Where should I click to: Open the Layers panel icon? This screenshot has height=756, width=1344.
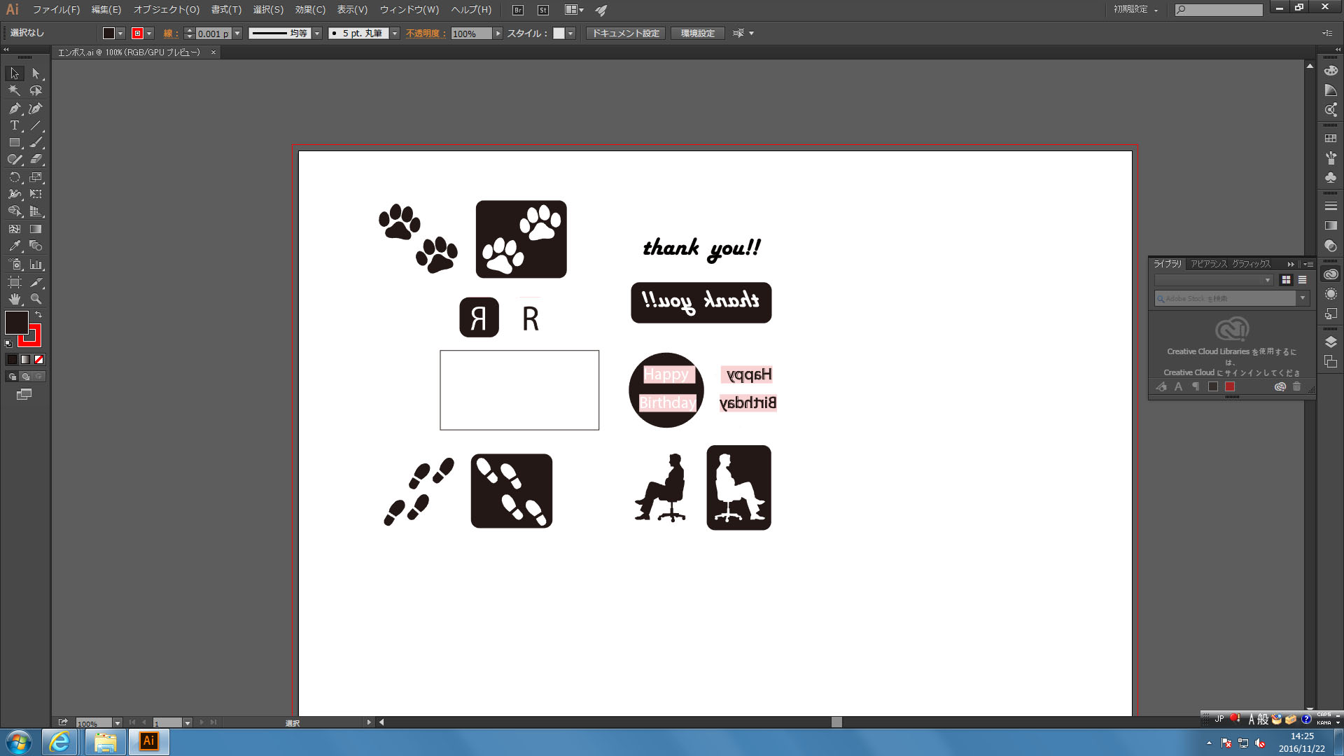(1331, 342)
